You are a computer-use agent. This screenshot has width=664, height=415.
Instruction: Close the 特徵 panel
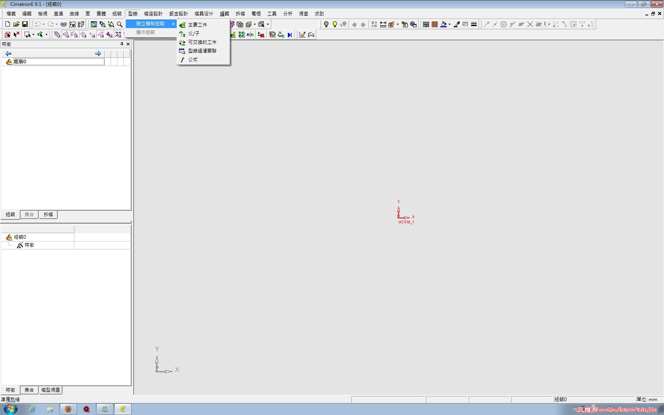128,44
